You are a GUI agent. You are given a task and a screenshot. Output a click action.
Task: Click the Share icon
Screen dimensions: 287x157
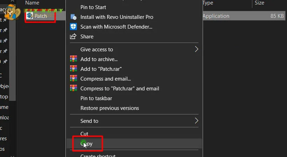pos(73,36)
